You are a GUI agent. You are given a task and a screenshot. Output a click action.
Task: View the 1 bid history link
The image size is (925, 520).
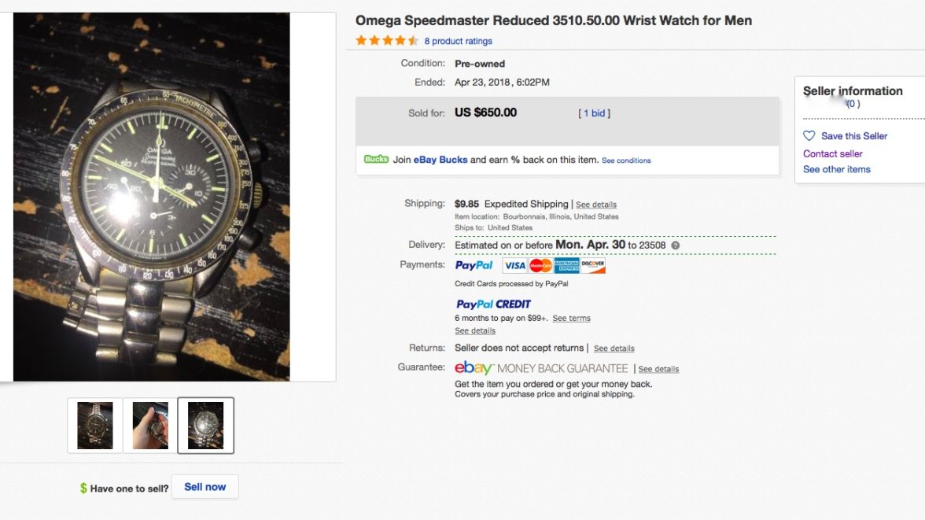click(x=595, y=113)
